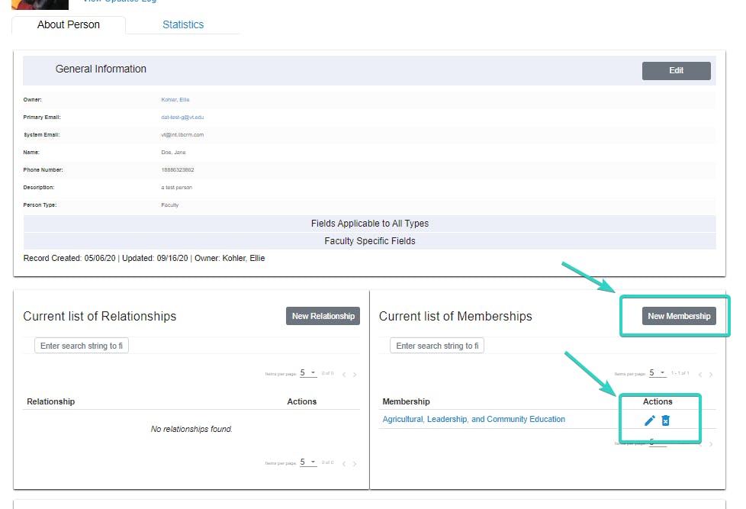Screen dimensions: 746x509
Task: Select the Record Created and Updated line
Action: pos(144,258)
